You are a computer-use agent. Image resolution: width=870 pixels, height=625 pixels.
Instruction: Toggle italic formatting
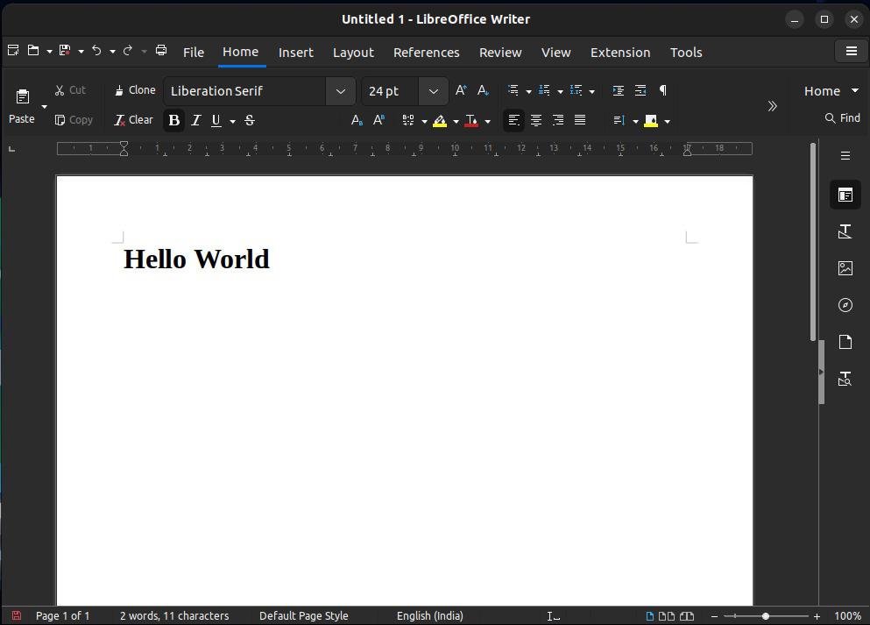click(x=195, y=120)
